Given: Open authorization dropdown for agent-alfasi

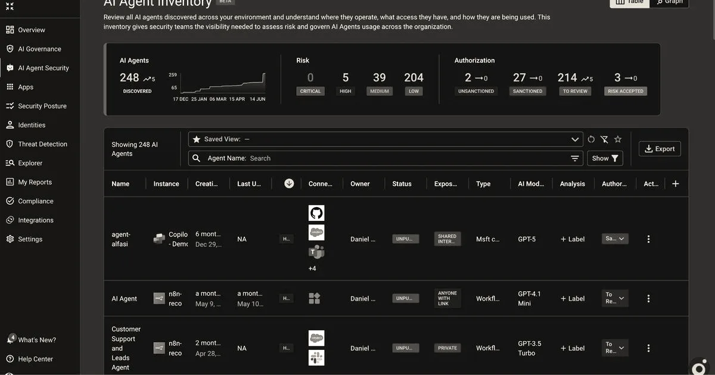Looking at the screenshot, I should pyautogui.click(x=615, y=239).
